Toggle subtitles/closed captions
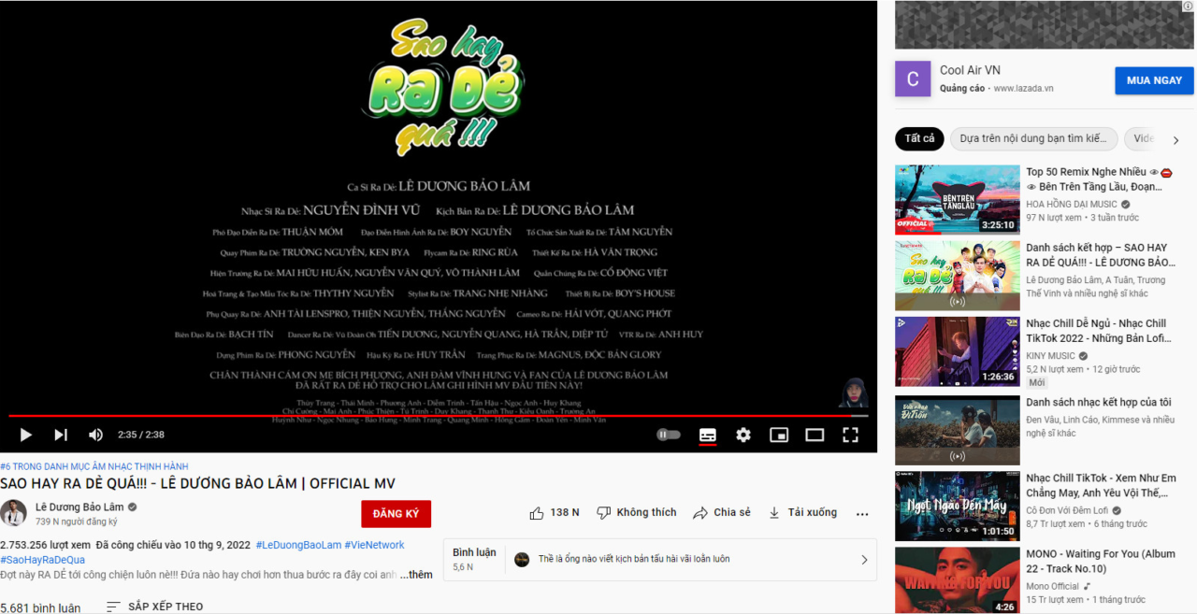Viewport: 1197px width, 614px height. click(x=708, y=435)
